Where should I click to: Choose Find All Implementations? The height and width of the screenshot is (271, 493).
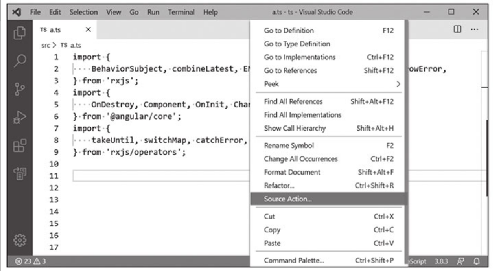(x=328, y=115)
